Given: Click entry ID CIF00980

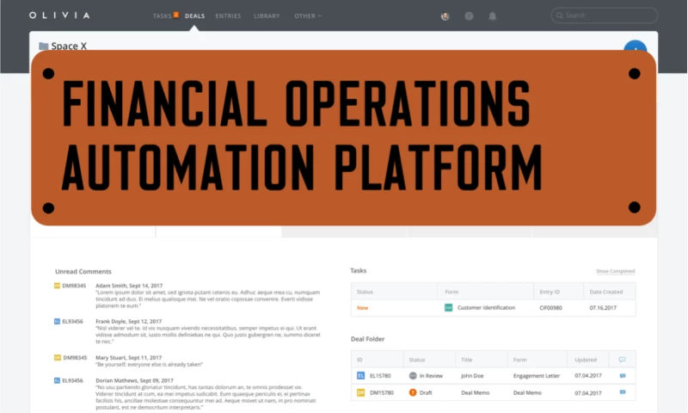Looking at the screenshot, I should coord(550,308).
